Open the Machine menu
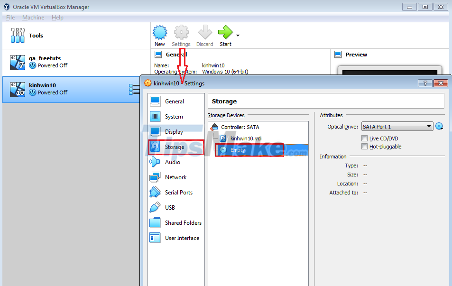Image resolution: width=452 pixels, height=286 pixels. tap(33, 17)
